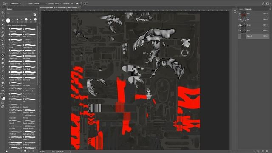The height and width of the screenshot is (153, 272).
Task: Select the Shape tool
Action: [x=3, y=79]
